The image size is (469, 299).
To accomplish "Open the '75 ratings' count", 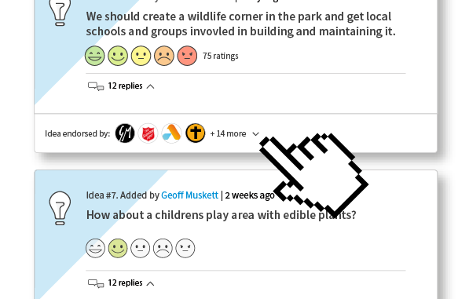I will pos(221,56).
